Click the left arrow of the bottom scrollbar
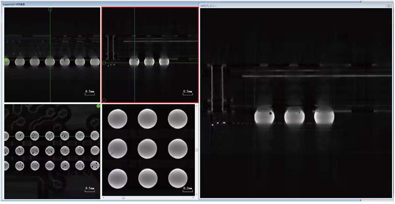Image resolution: width=395 pixels, height=204 pixels. click(103, 197)
